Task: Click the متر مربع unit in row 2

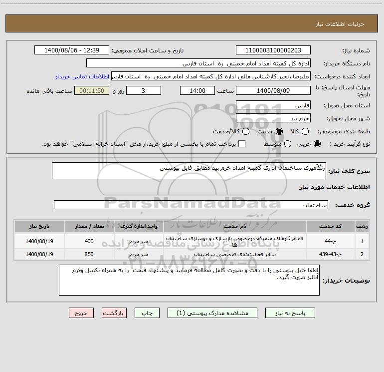Action: tap(139, 254)
